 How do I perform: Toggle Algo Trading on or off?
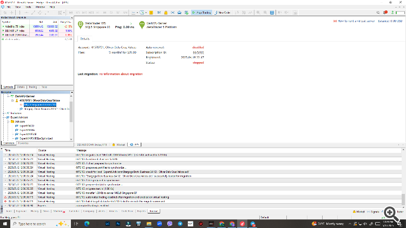(x=201, y=12)
